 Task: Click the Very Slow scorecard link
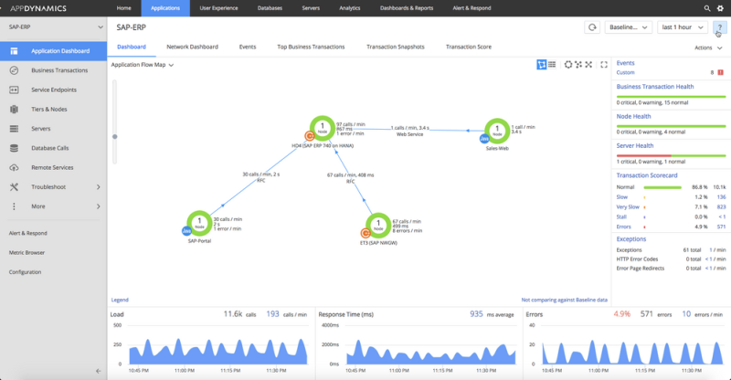[x=628, y=207]
